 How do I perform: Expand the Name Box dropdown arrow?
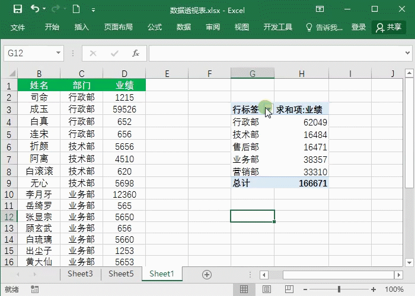[x=58, y=53]
